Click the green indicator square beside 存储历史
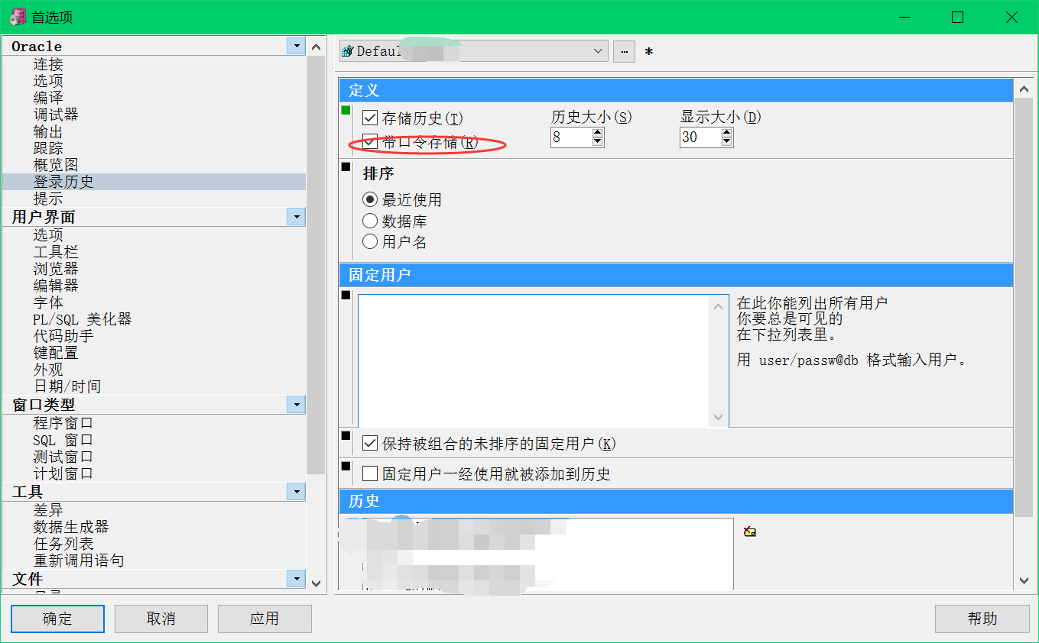This screenshot has height=643, width=1039. [x=346, y=111]
